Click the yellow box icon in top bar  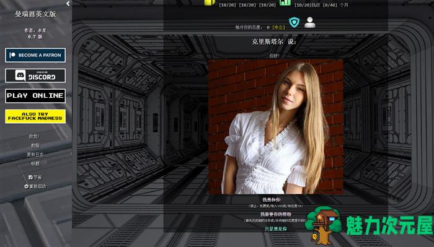(210, 2)
